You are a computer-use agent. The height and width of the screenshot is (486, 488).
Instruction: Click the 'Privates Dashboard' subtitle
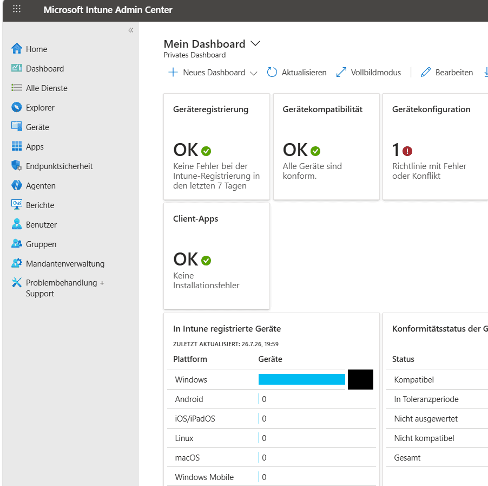click(x=195, y=55)
